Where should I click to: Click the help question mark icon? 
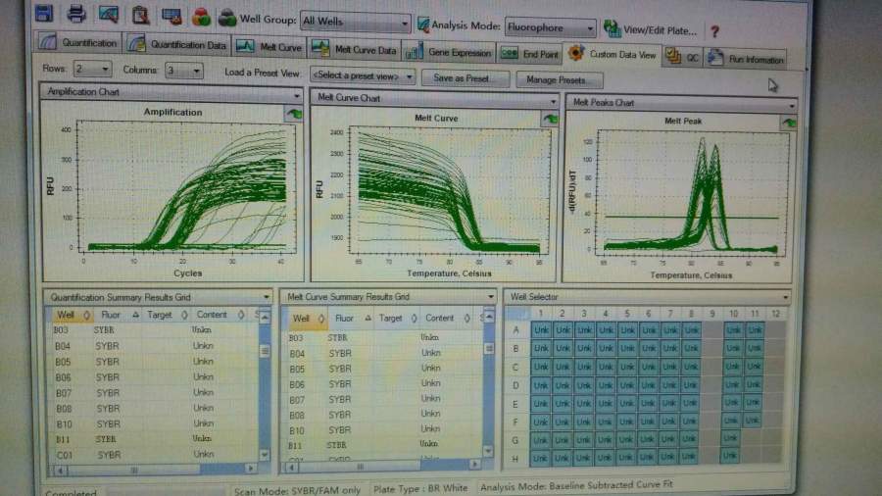714,31
